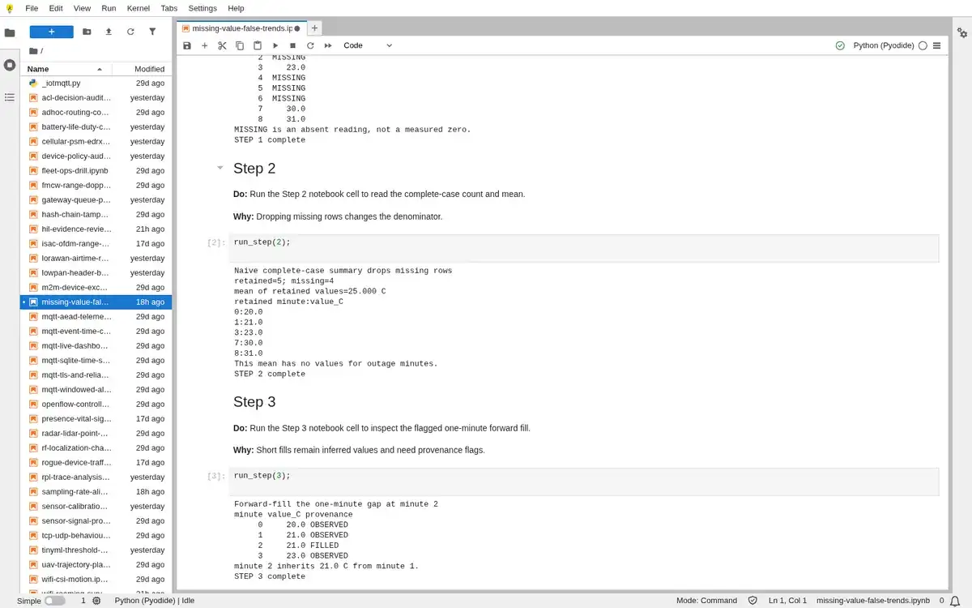Click the kernel CPU icon in status bar
This screenshot has width=972, height=608.
click(96, 601)
